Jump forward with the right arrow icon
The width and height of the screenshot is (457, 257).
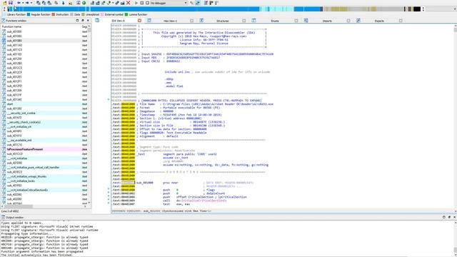pos(27,3)
